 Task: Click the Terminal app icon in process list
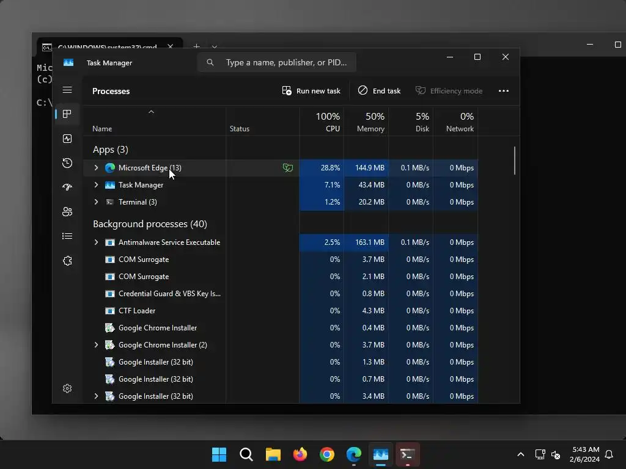tap(110, 202)
